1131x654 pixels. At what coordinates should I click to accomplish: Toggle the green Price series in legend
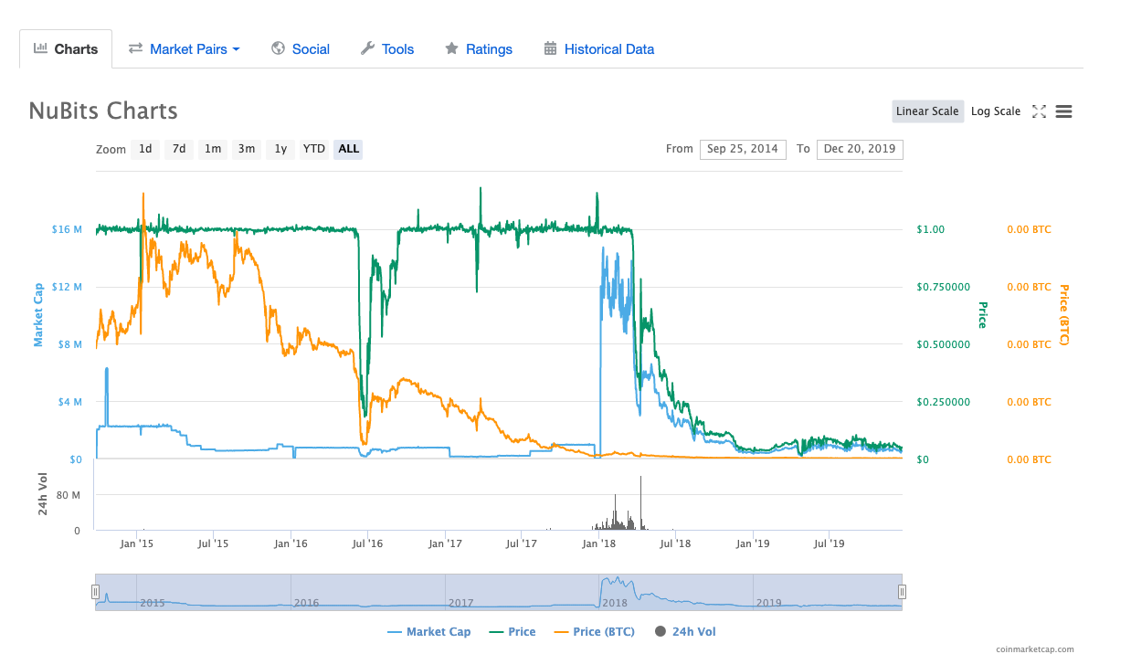click(x=513, y=632)
